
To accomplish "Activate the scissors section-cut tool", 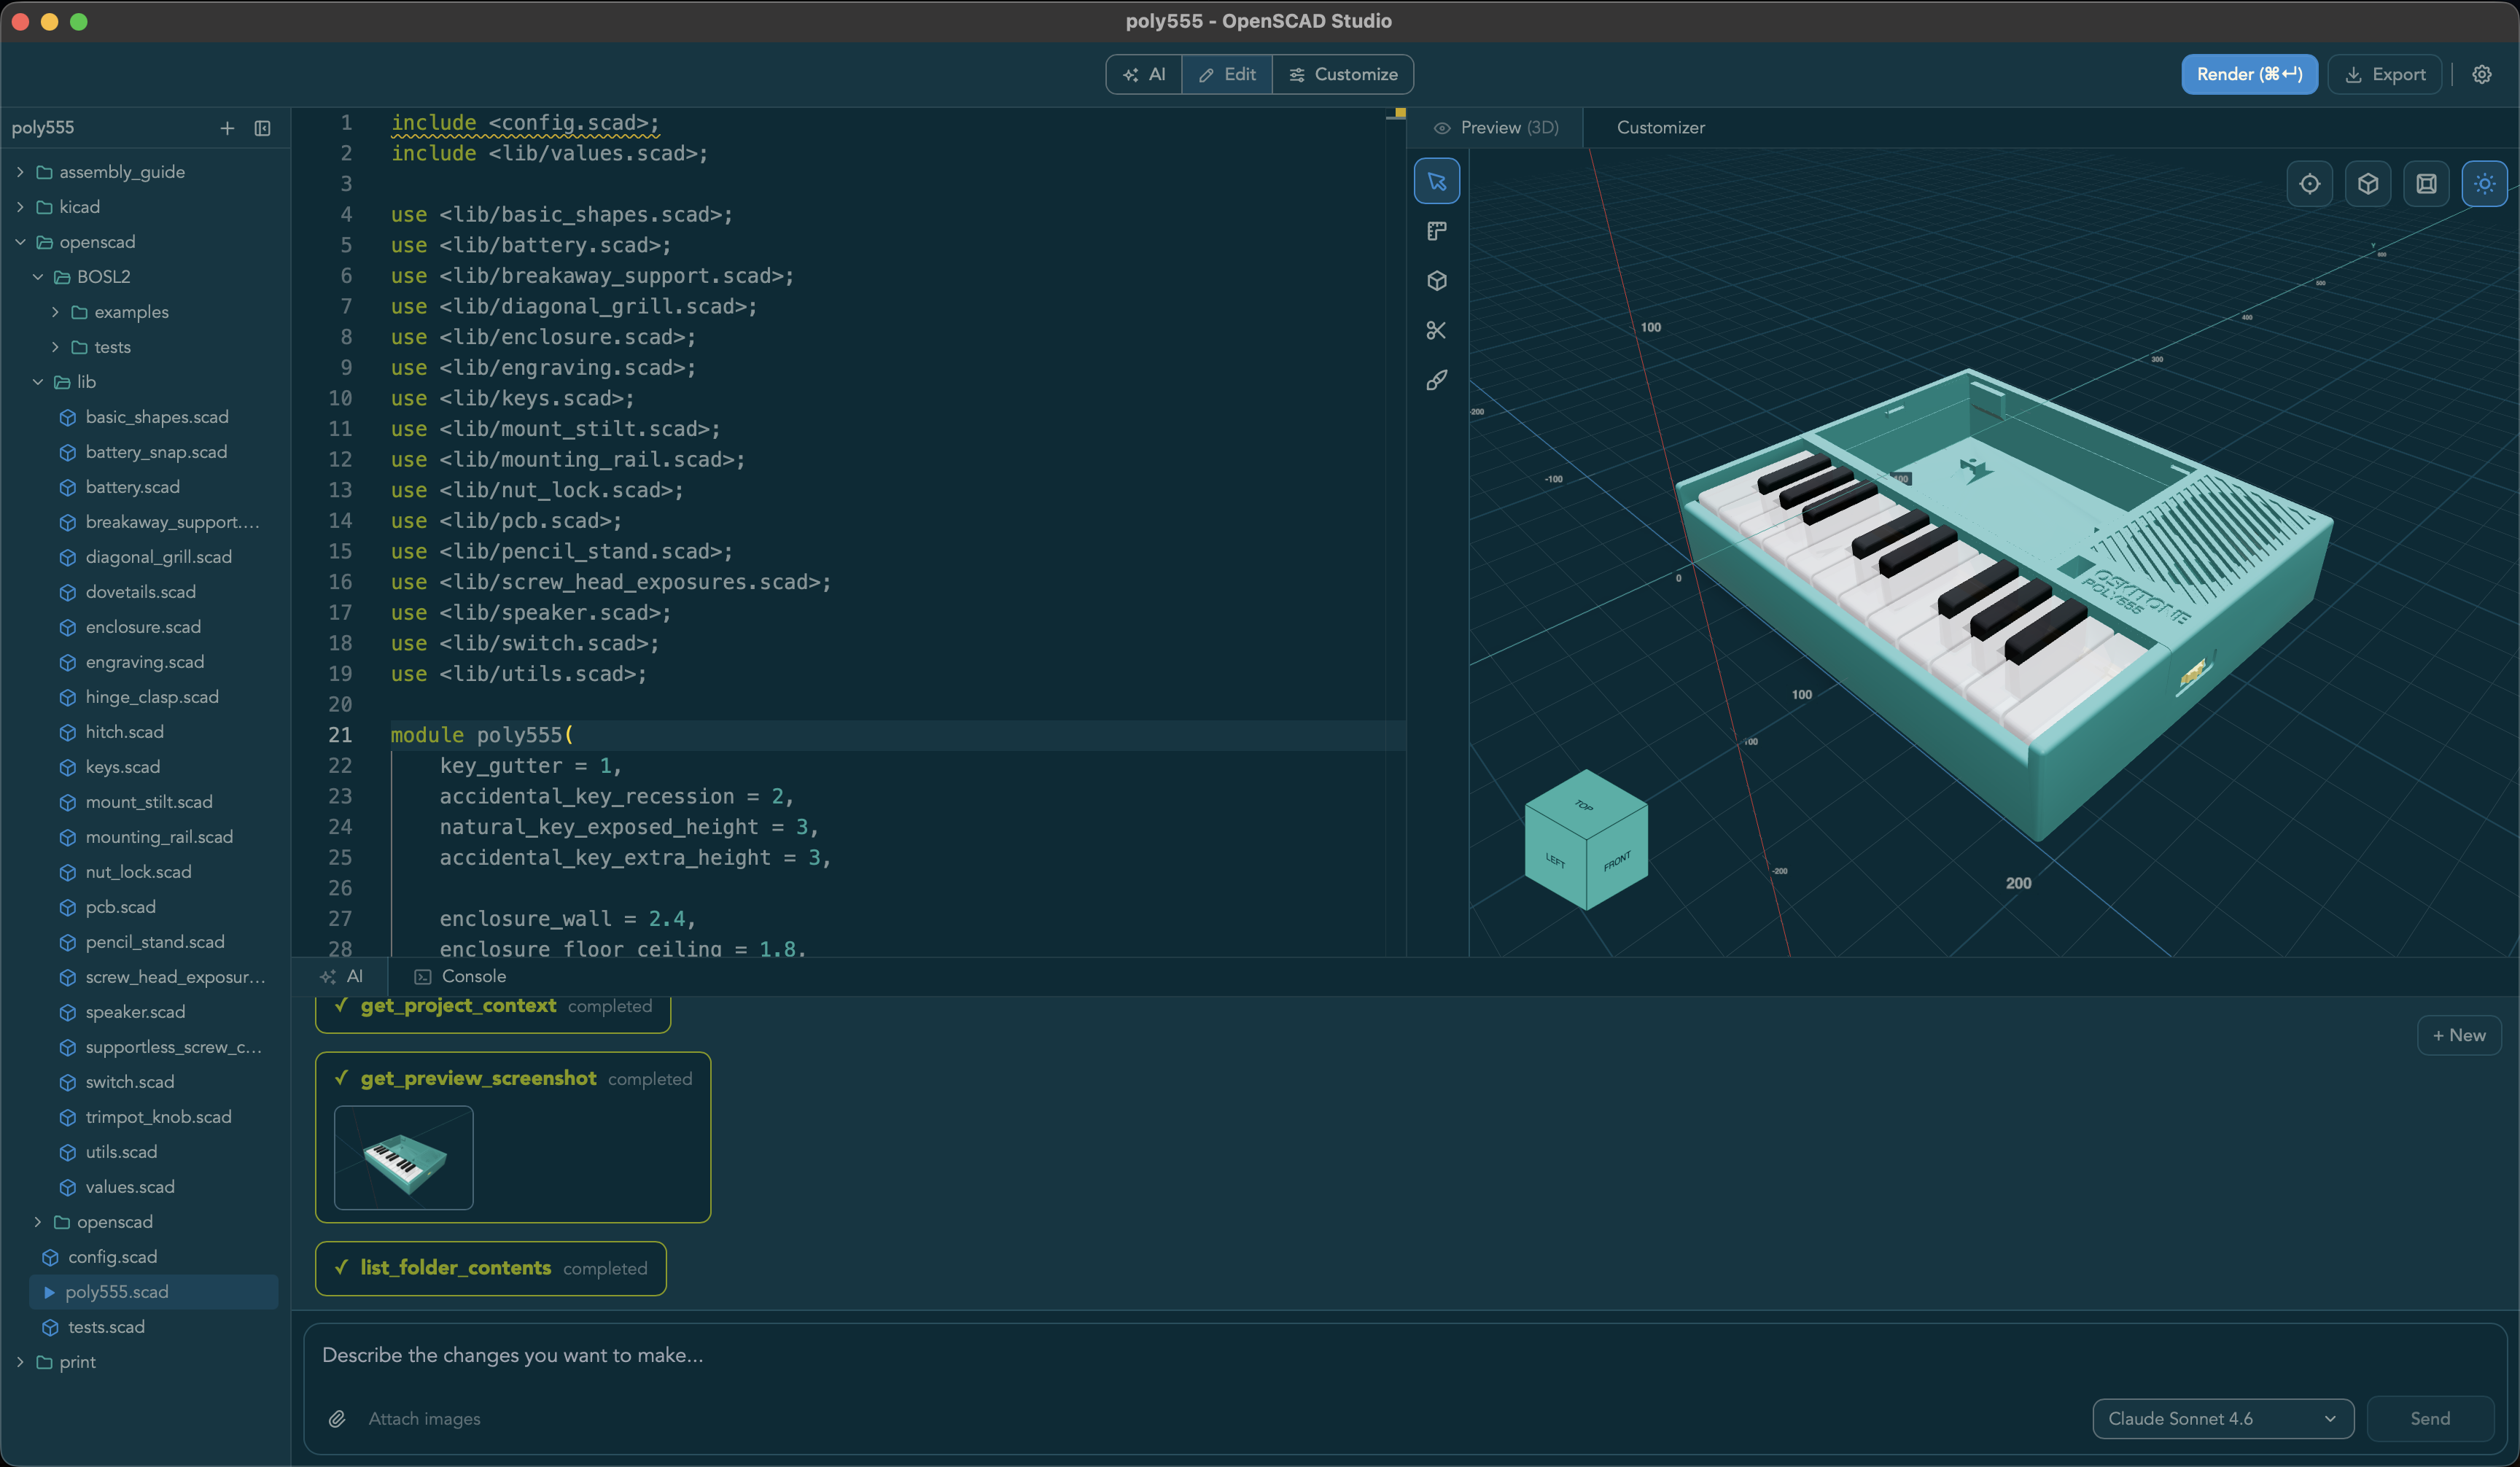I will [x=1436, y=330].
